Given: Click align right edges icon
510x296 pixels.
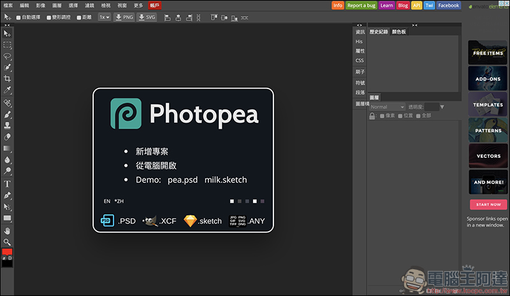Looking at the screenshot, I should [x=189, y=18].
